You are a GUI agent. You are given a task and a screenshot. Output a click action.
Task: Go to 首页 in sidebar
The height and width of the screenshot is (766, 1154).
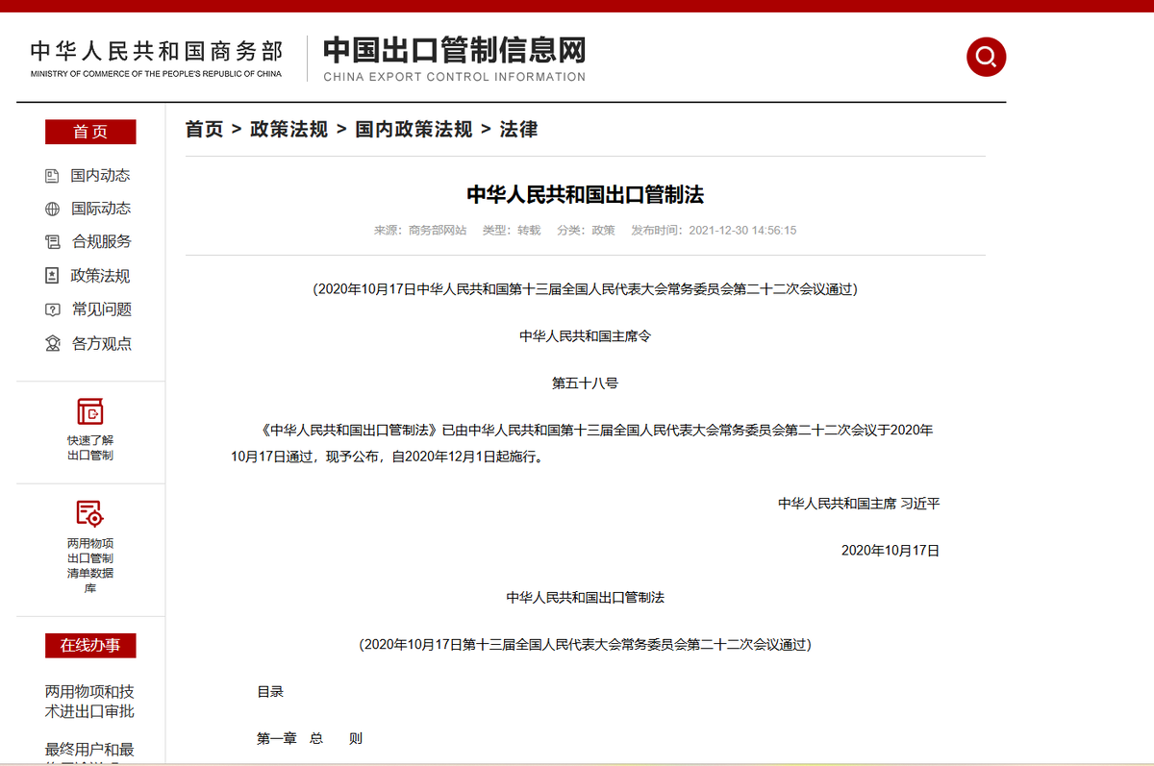(x=90, y=132)
